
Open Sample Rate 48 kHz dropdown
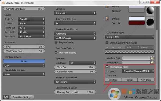click(31, 32)
